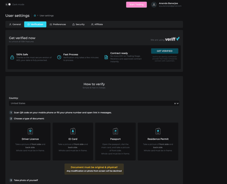Image resolution: width=227 pixels, height=184 pixels.
Task: Click the GET VERIFIED button
Action: [165, 51]
